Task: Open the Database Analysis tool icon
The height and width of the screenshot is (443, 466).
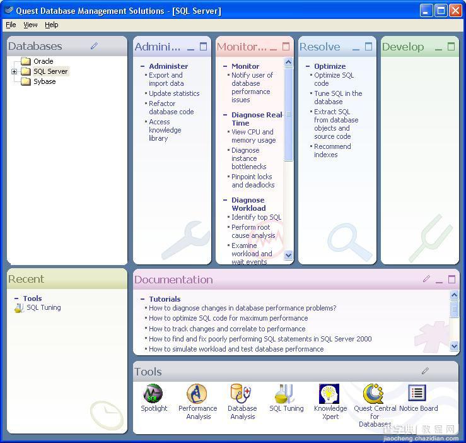Action: (241, 393)
